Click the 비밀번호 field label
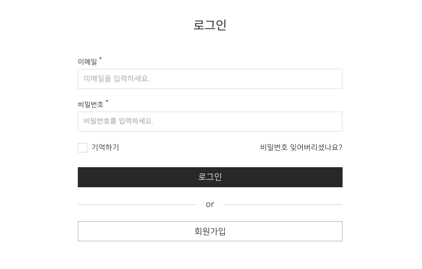Screen dimensions: 422x269 pyautogui.click(x=91, y=104)
